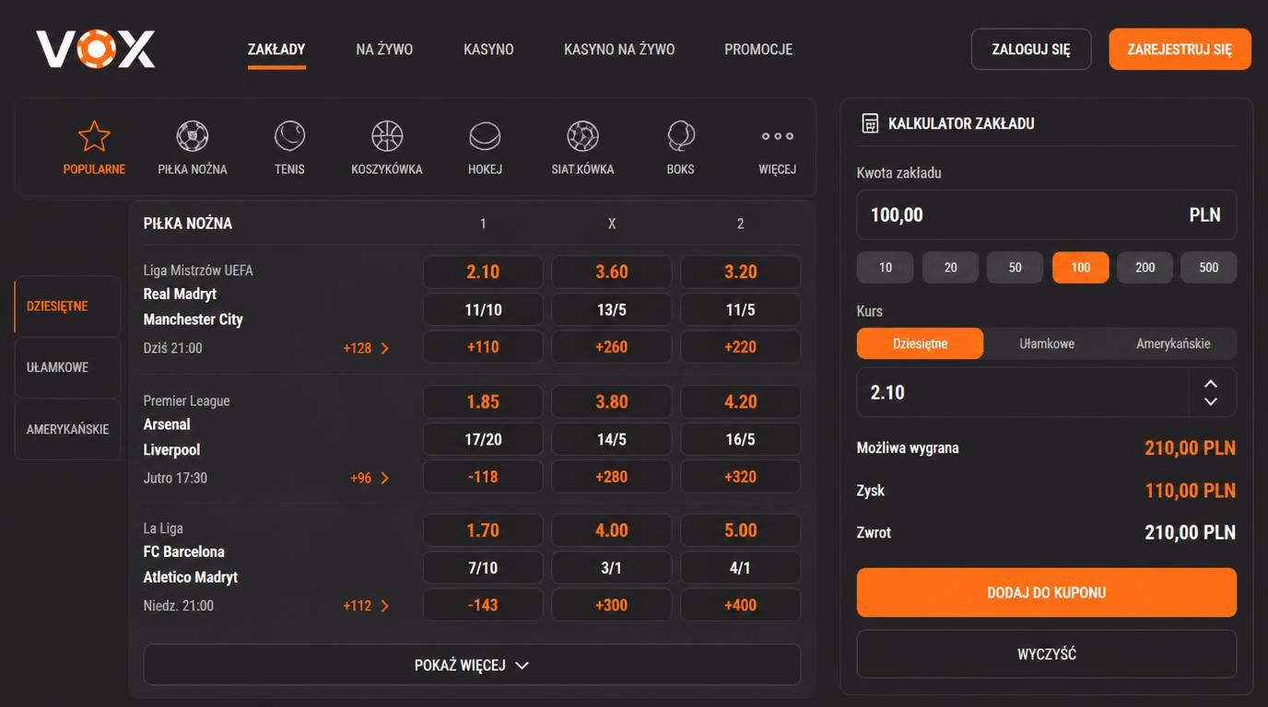Add the bet with Dodaj do kuponu
This screenshot has height=707, width=1268.
[1047, 592]
